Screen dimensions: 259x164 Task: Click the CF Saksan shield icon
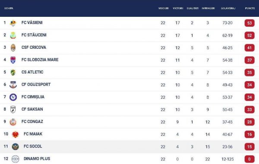[x=13, y=109]
